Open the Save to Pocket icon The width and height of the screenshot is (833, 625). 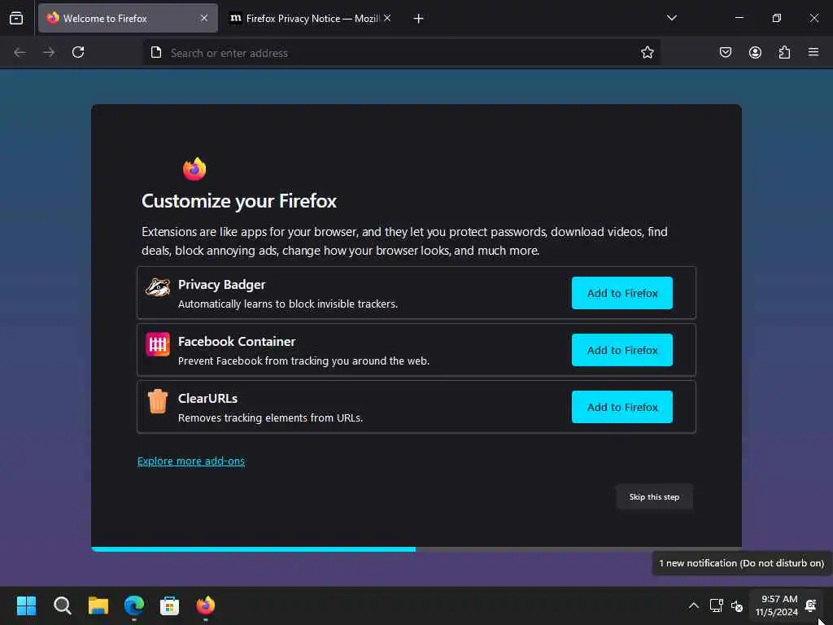(725, 52)
